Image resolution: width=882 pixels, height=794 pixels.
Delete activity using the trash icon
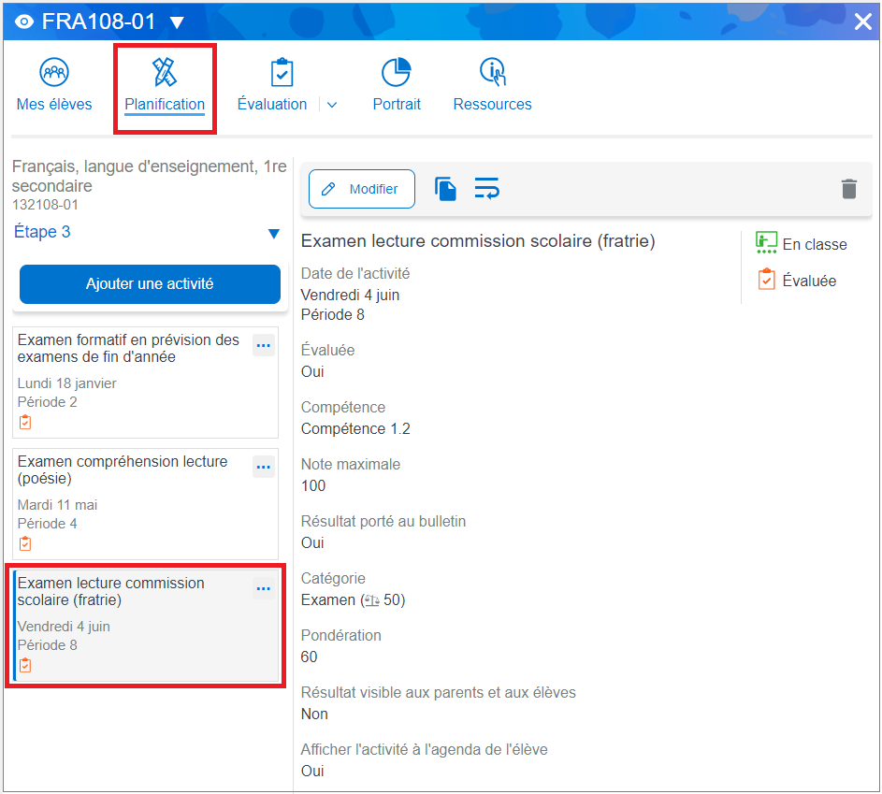tap(848, 189)
